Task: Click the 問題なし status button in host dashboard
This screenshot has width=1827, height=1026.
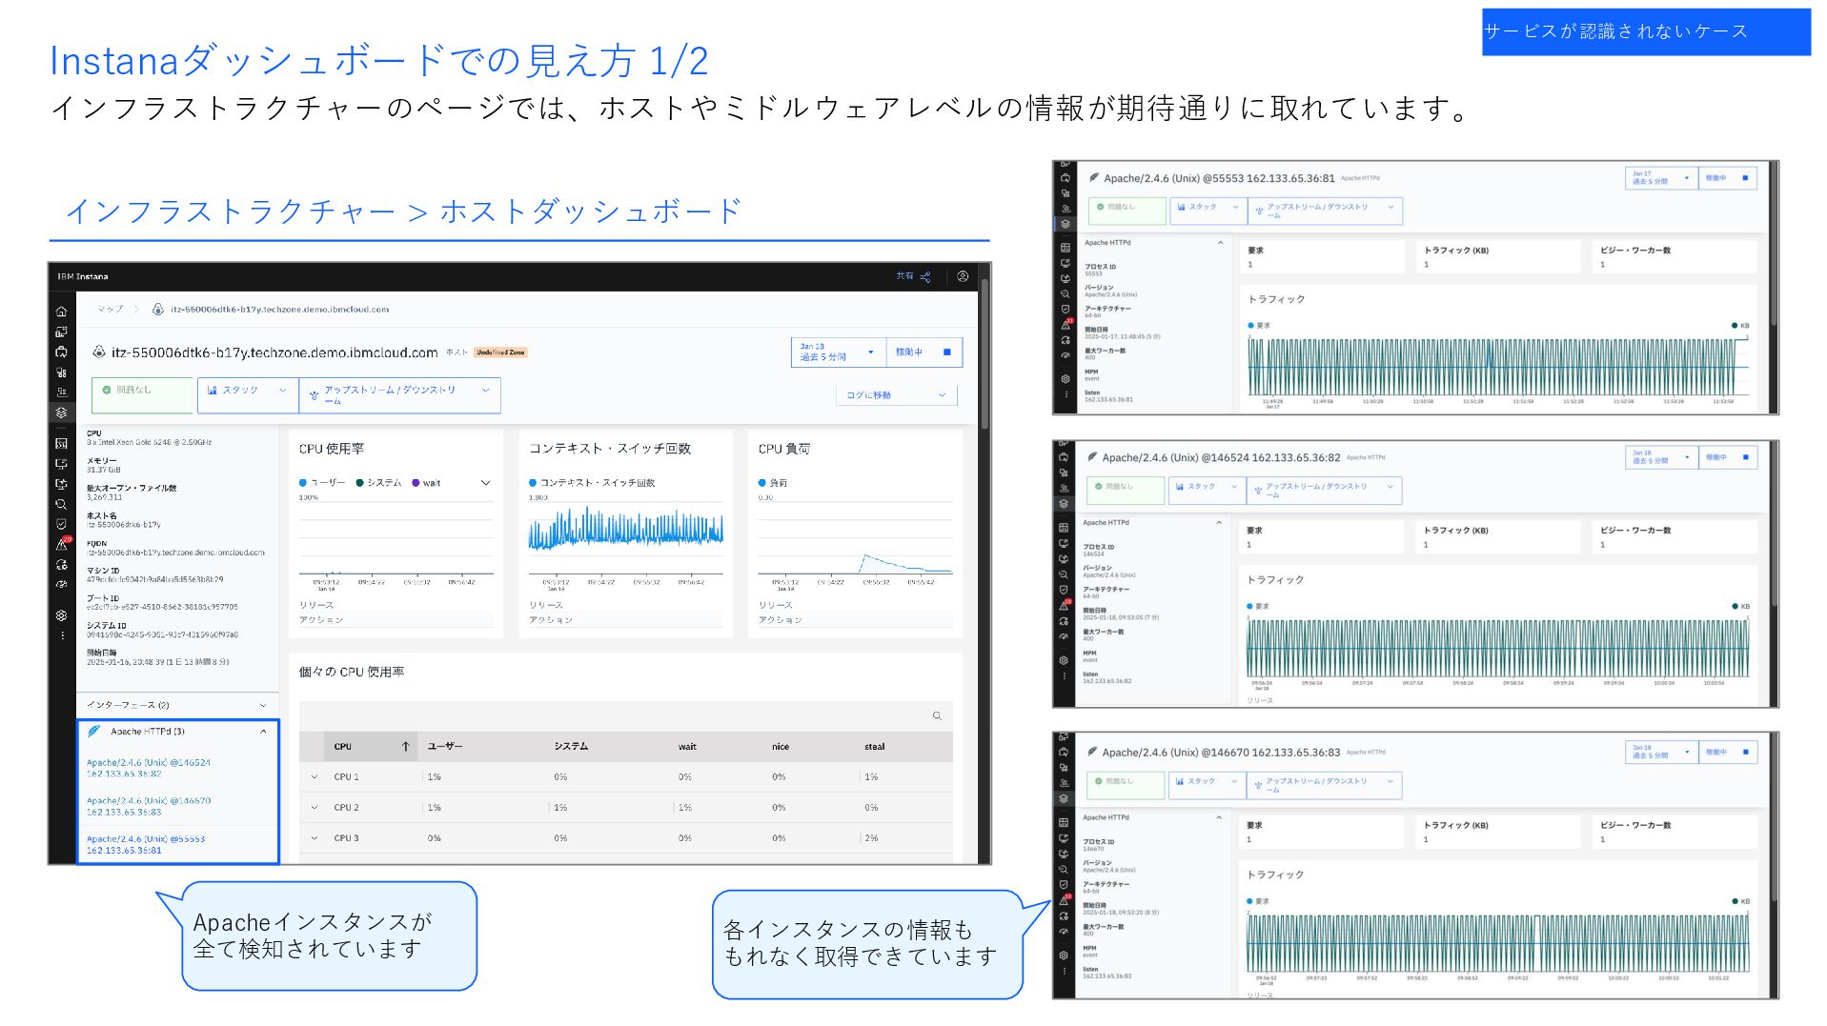Action: (143, 394)
